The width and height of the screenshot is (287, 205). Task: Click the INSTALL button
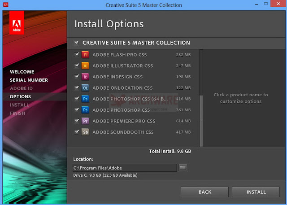point(256,192)
